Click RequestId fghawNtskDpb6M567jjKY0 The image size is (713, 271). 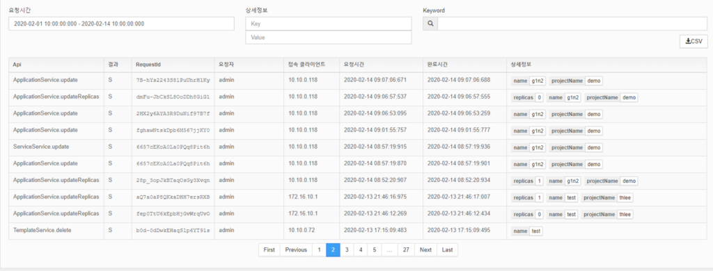[x=173, y=131]
